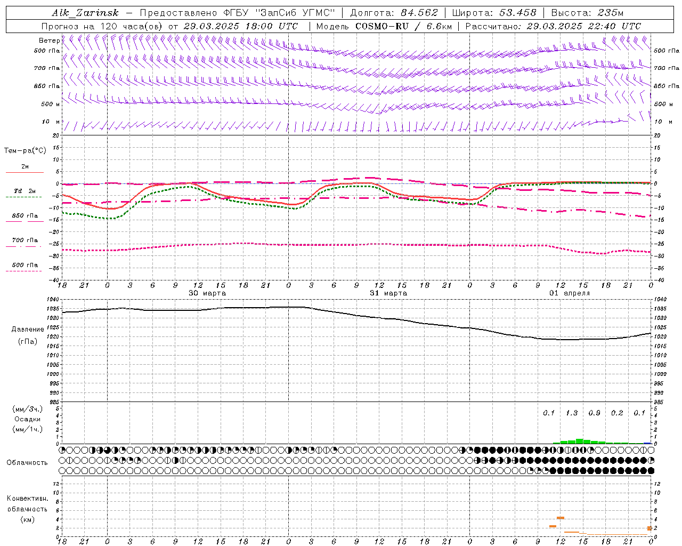Click the 'Конвективн.' convective cloud label

click(x=28, y=499)
